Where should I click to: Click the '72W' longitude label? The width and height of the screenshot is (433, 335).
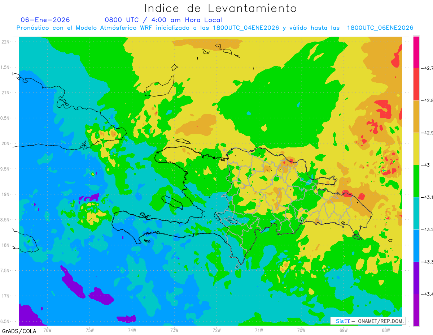216,330
